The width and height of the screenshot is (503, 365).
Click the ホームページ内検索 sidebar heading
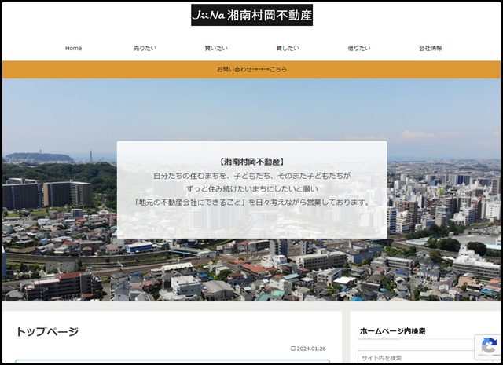pos(393,331)
